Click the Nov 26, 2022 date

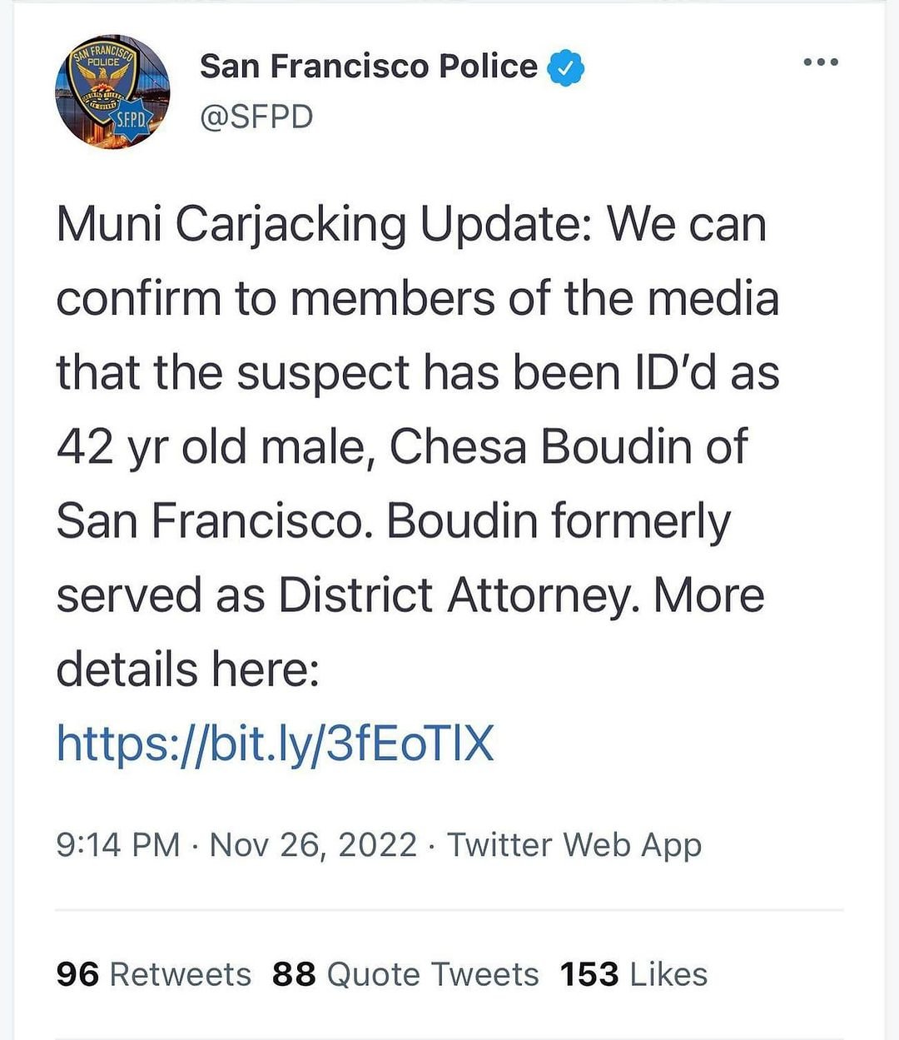pyautogui.click(x=313, y=844)
